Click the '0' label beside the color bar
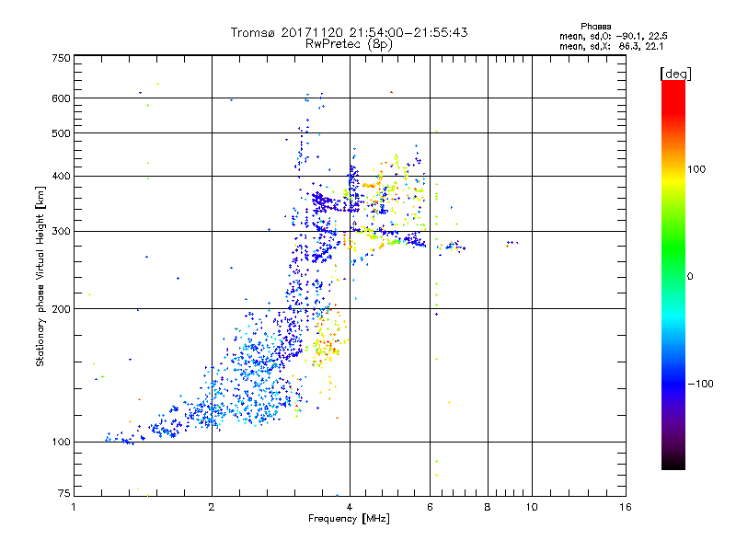Screen dimensions: 736x552 (690, 277)
